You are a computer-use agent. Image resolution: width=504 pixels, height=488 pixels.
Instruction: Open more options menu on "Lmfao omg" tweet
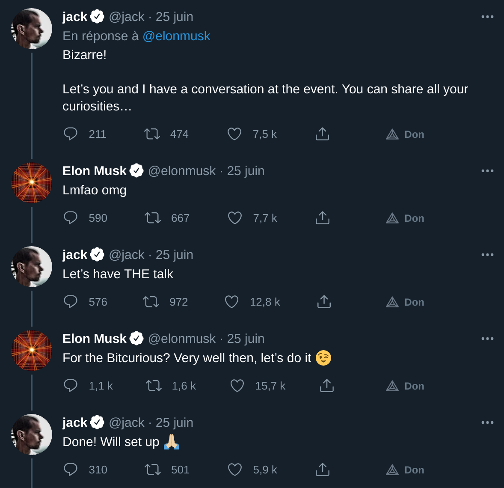coord(487,171)
